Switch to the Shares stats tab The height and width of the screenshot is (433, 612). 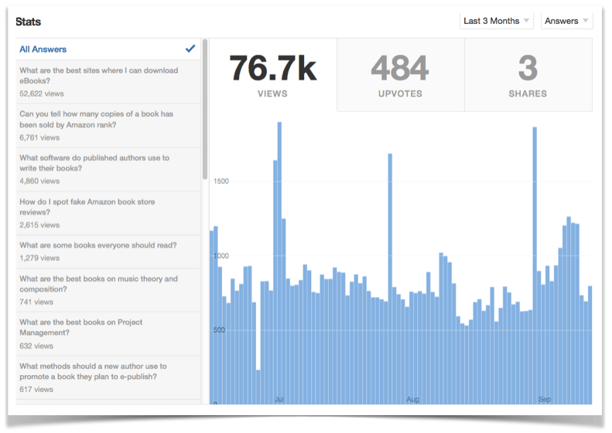[528, 76]
